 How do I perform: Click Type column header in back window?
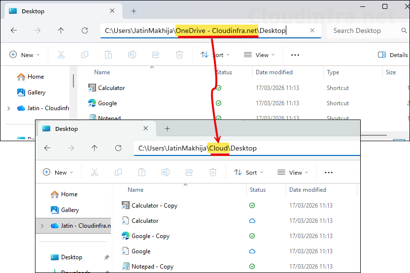[x=333, y=72]
